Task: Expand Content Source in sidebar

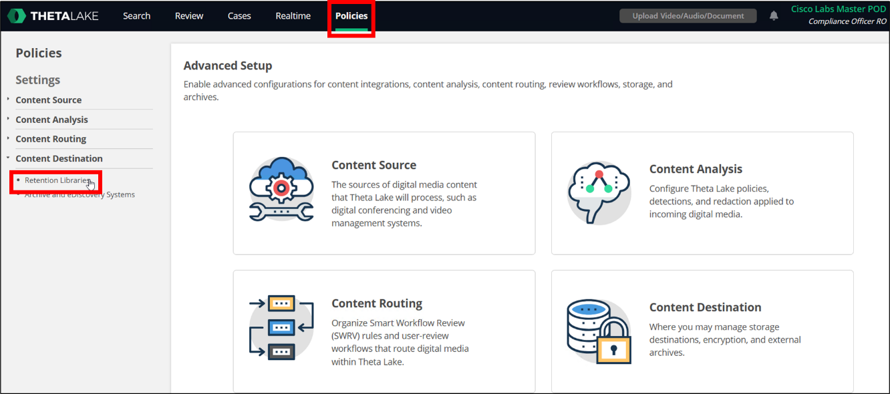Action: pyautogui.click(x=48, y=100)
